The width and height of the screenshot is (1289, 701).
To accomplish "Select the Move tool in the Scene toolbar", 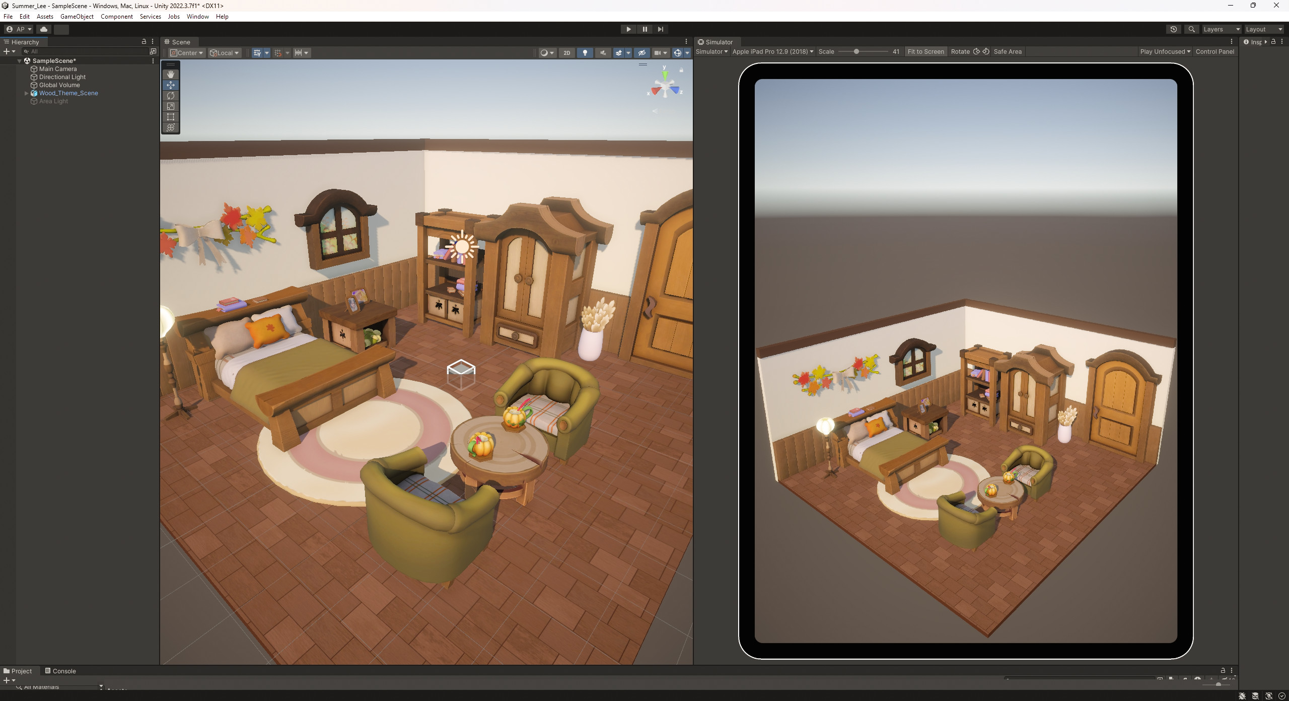I will pos(171,85).
